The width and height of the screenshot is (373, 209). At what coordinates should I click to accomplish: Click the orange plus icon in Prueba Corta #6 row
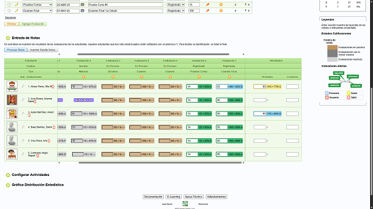221,5
